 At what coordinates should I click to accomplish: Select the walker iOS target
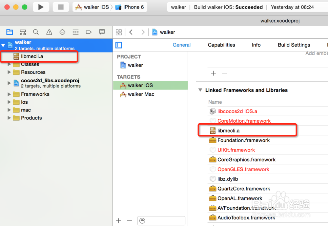click(x=151, y=85)
